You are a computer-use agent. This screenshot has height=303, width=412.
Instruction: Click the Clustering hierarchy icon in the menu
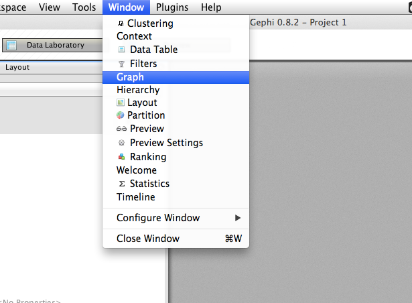pyautogui.click(x=121, y=23)
